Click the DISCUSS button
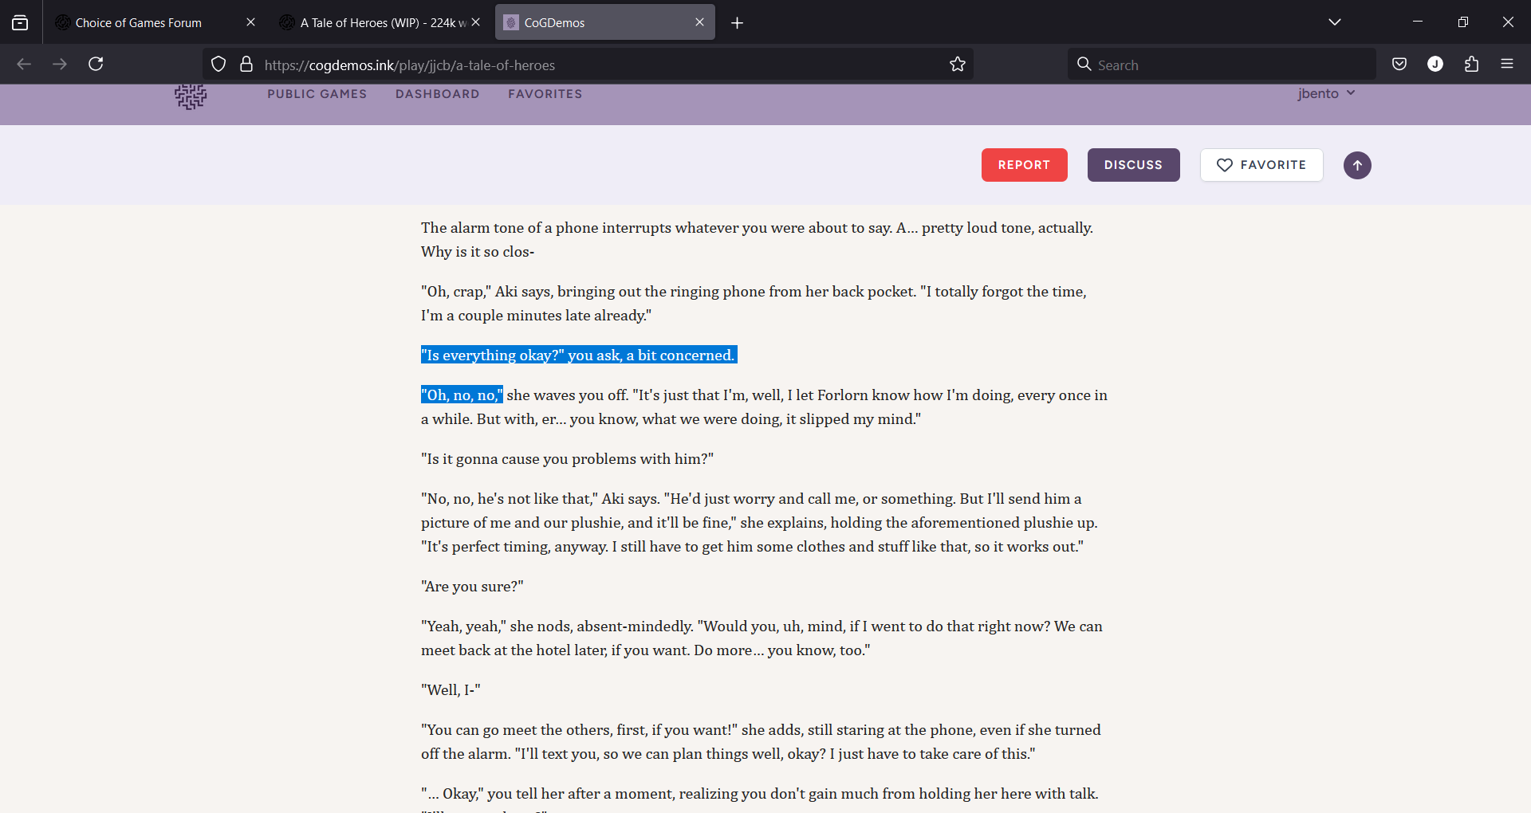The width and height of the screenshot is (1531, 813). [x=1133, y=165]
